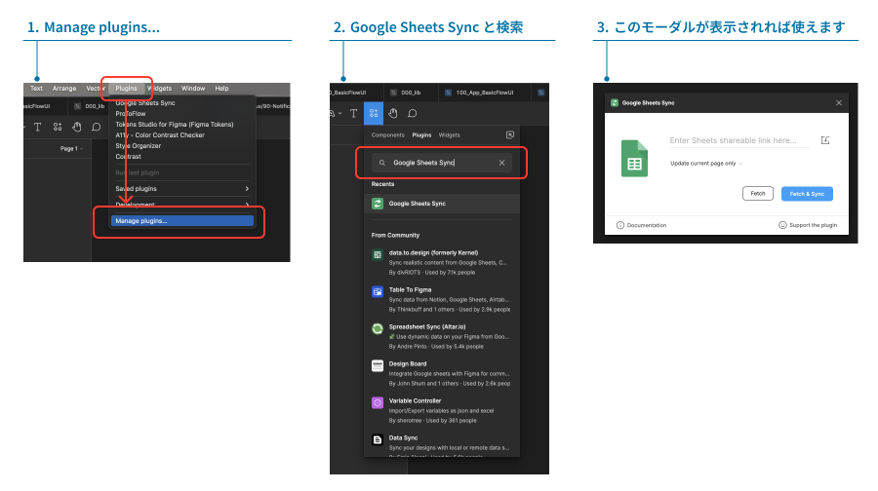
Task: Click the Enter Sheets shareable link field
Action: (739, 140)
